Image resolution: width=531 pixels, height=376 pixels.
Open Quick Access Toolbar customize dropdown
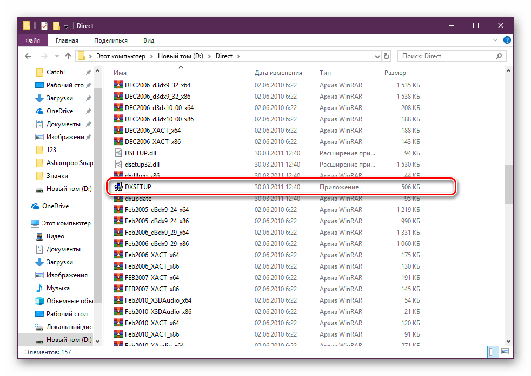pos(67,26)
